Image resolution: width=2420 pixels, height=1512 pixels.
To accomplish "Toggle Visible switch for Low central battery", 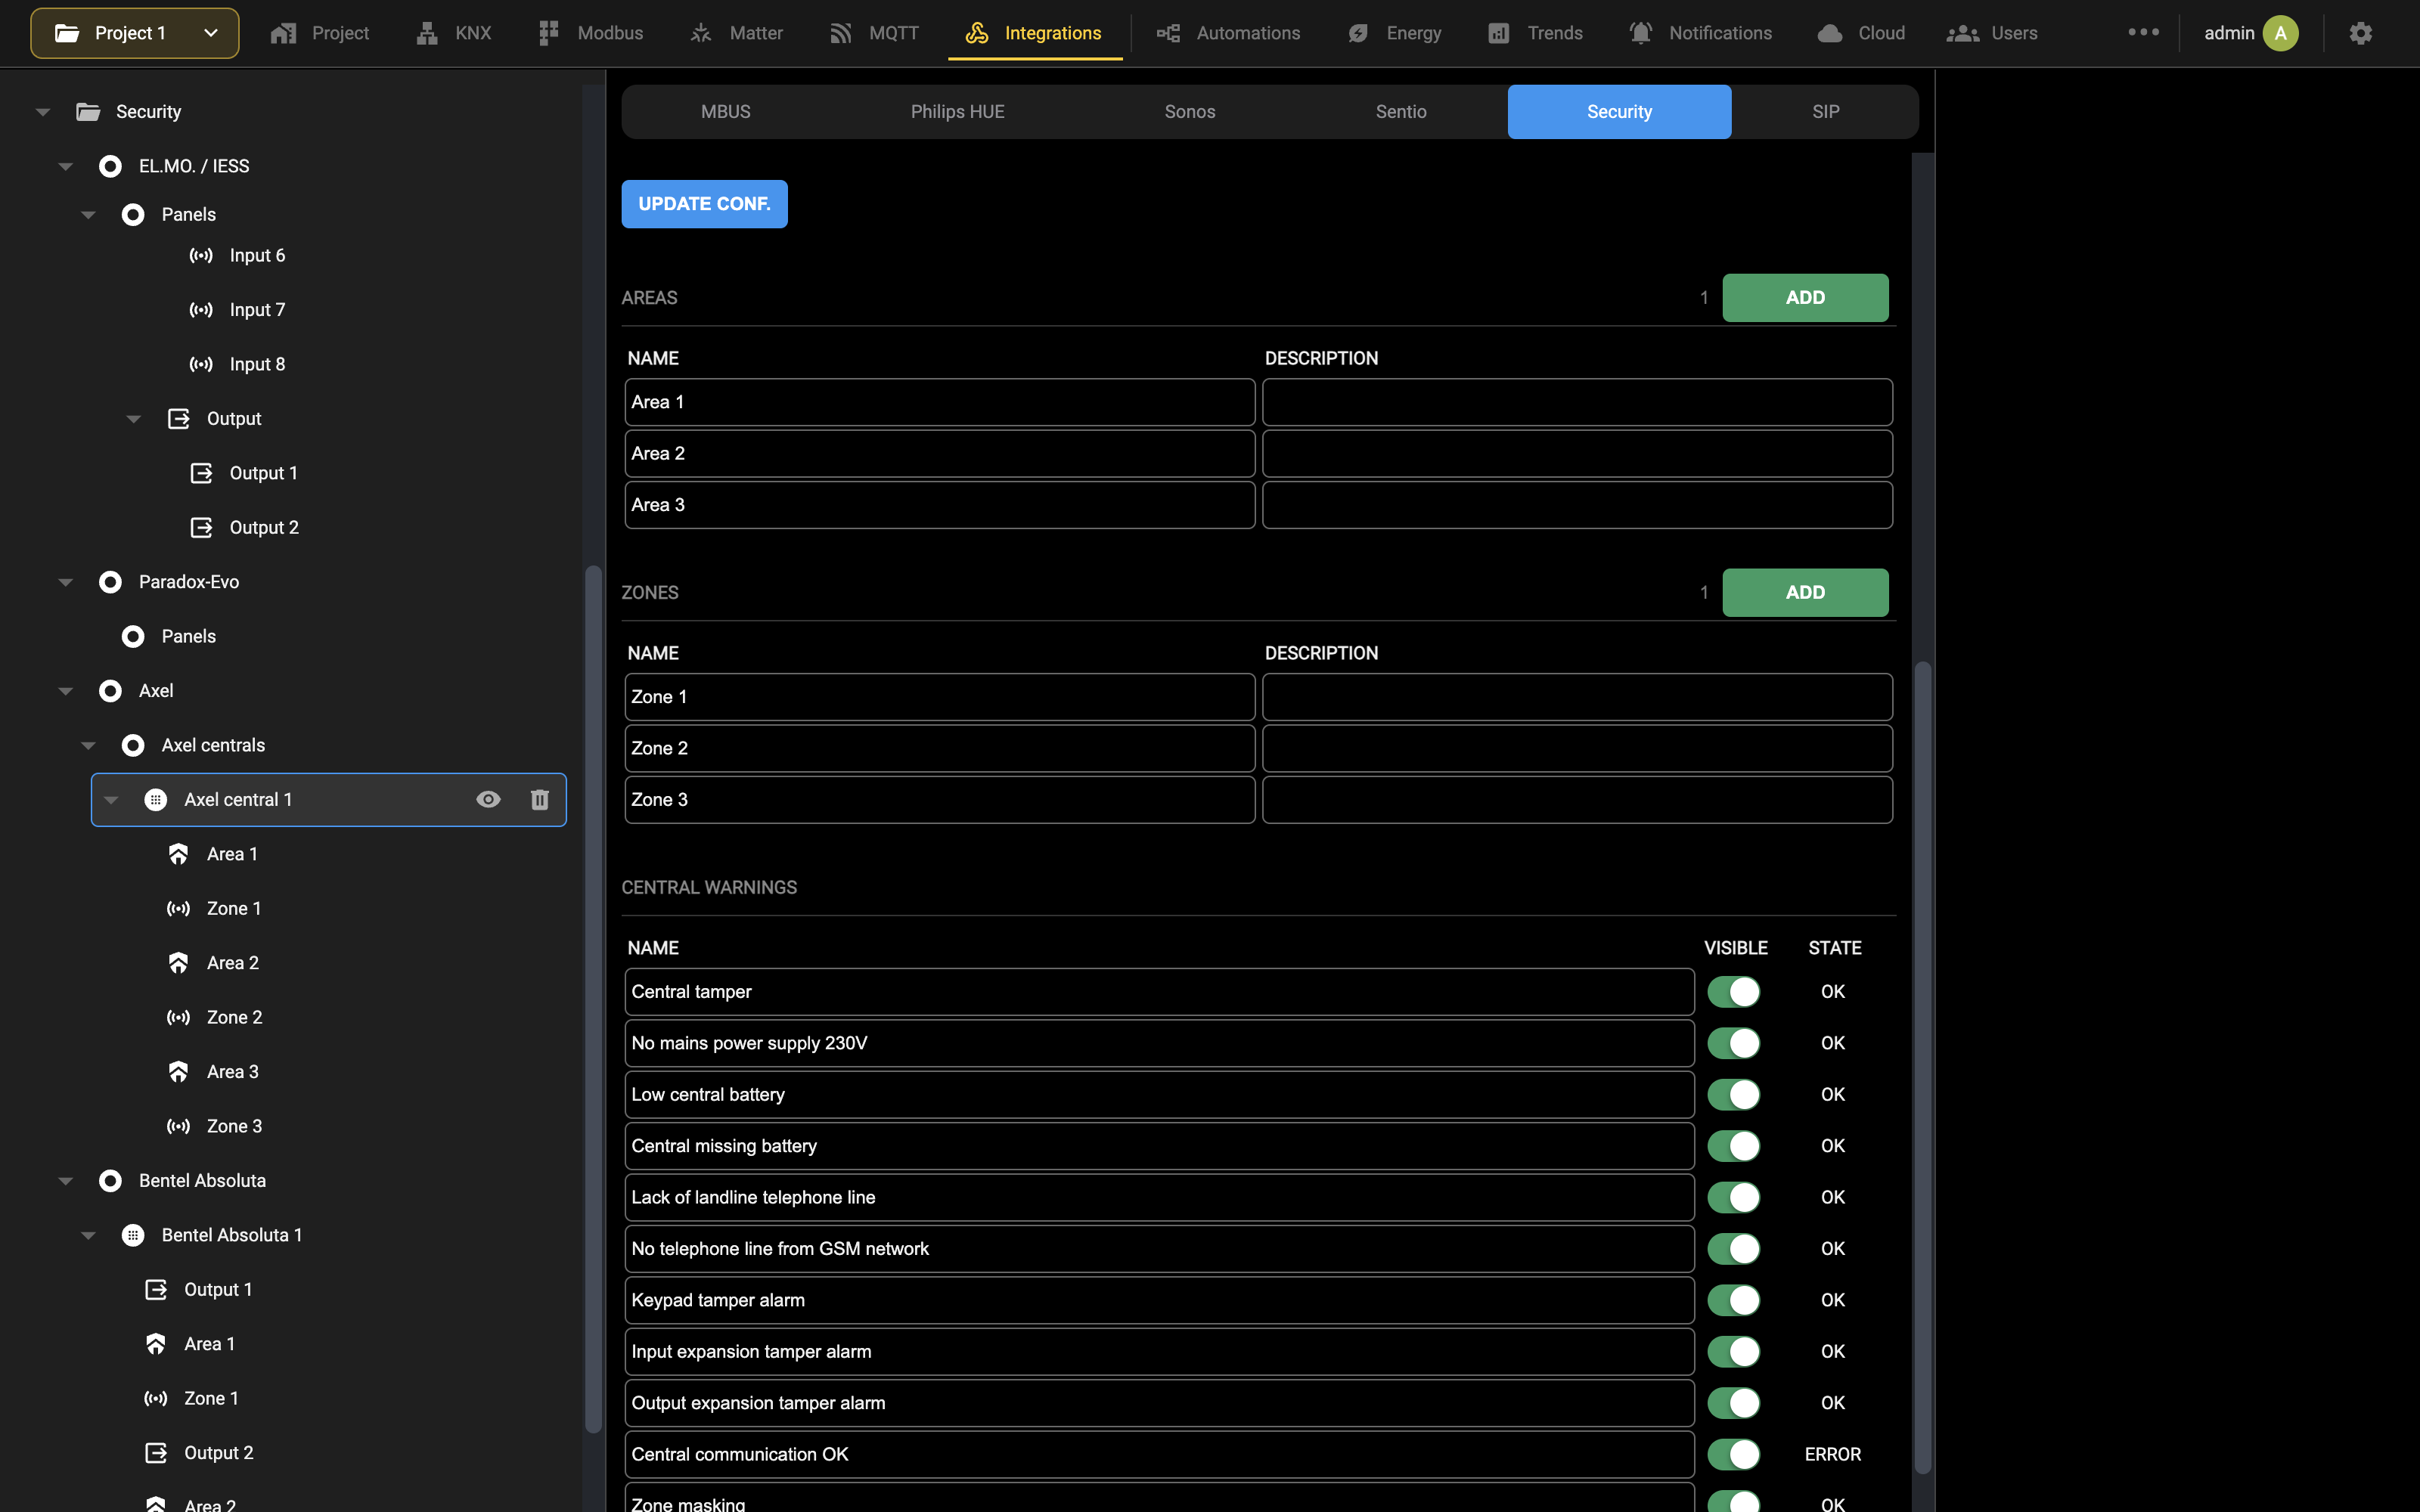I will (1733, 1095).
